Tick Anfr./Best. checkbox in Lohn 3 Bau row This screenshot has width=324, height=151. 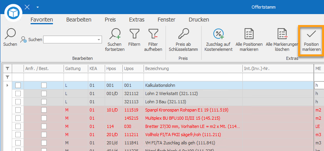(x=44, y=102)
